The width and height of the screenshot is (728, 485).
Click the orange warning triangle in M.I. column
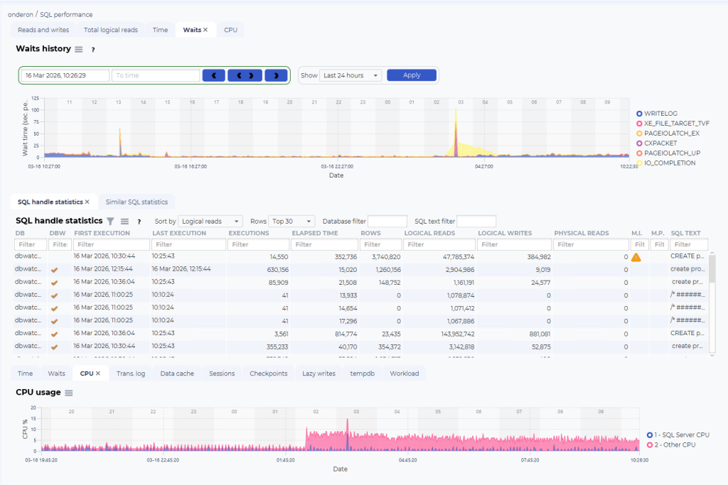[636, 257]
